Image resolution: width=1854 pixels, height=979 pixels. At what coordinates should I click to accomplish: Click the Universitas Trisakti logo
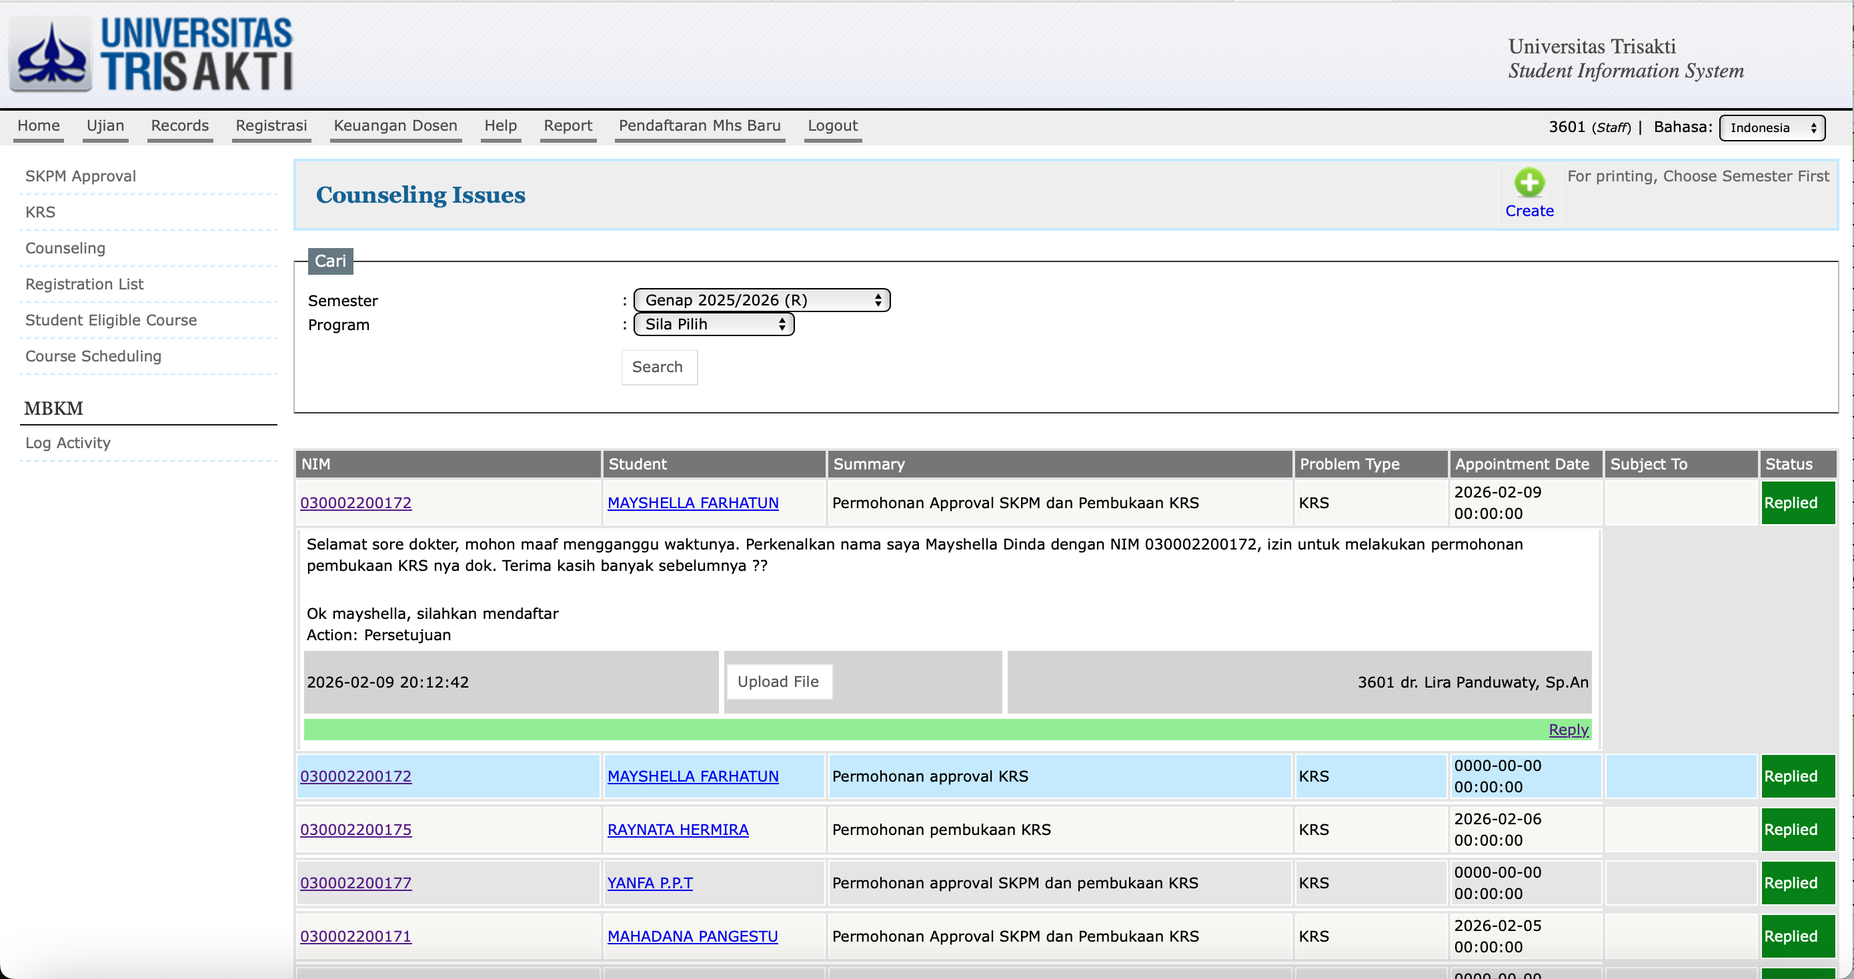pyautogui.click(x=153, y=55)
